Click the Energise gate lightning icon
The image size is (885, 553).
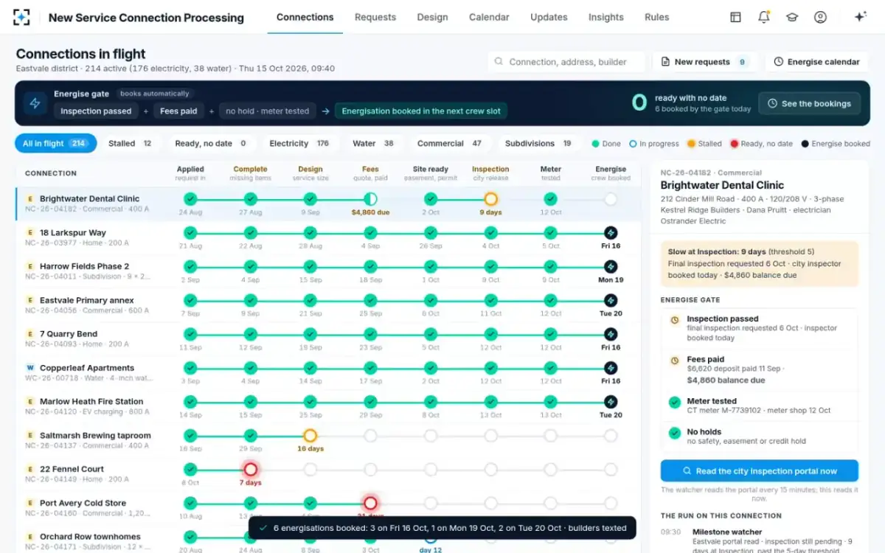pyautogui.click(x=35, y=103)
